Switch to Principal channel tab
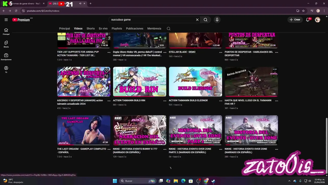Viewport: 328px width, 185px height. [65, 29]
